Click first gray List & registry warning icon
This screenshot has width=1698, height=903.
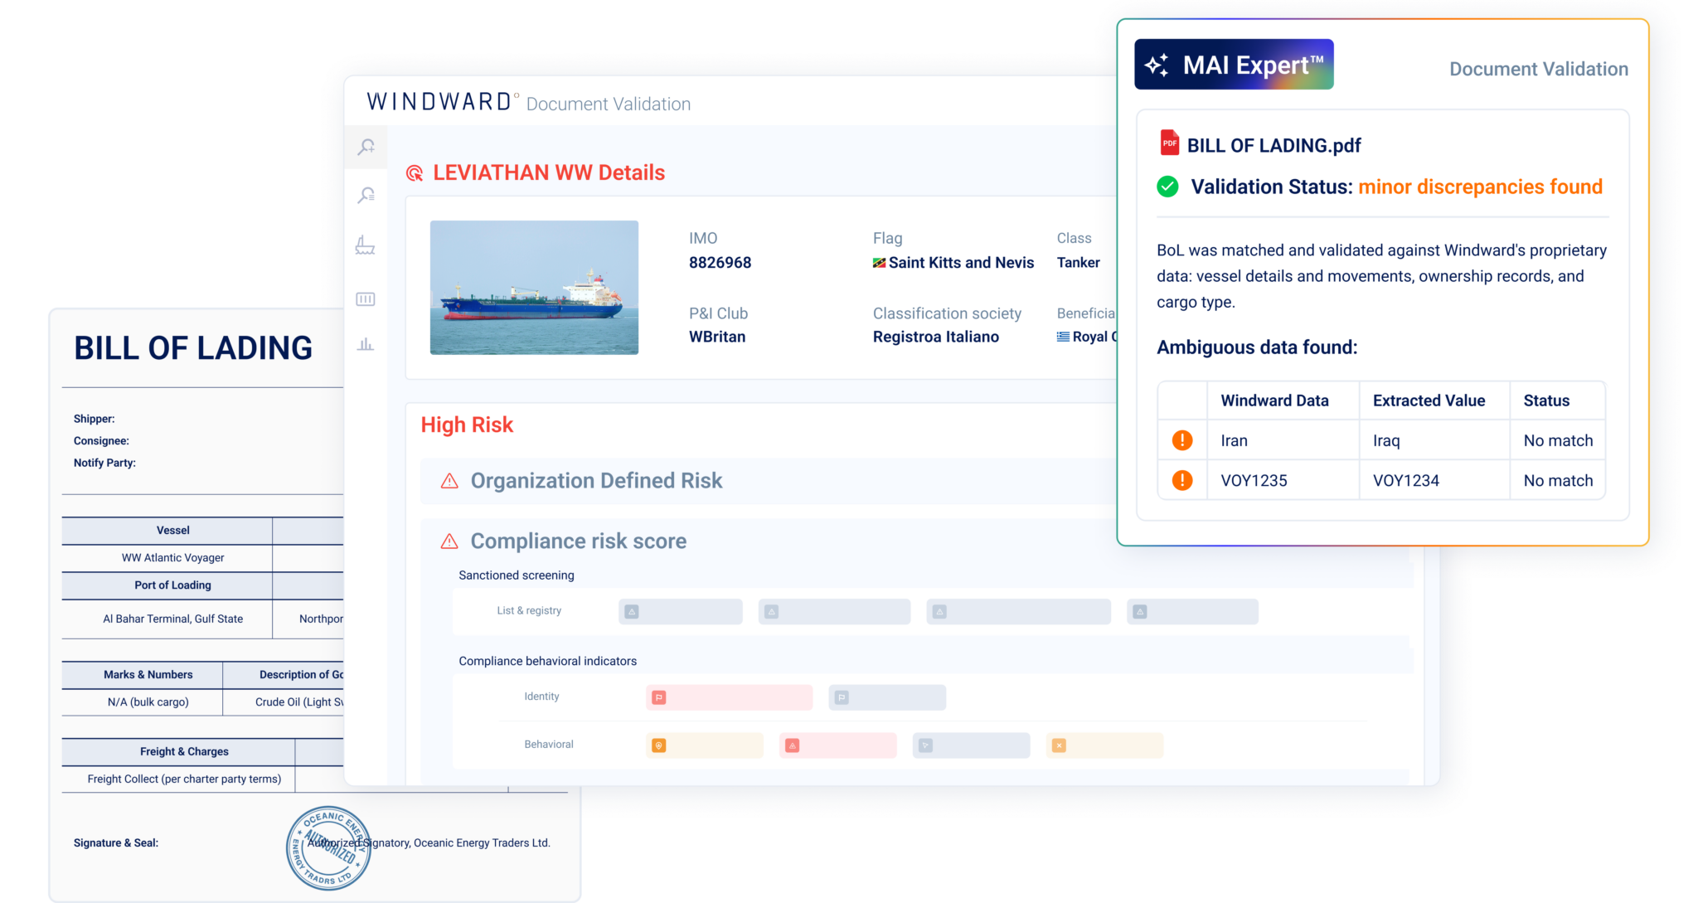pos(632,612)
